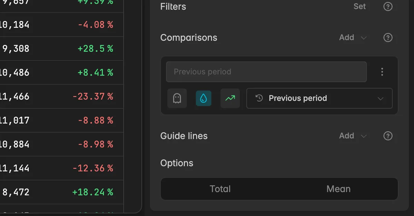
Task: Click the Comparisons section heading
Action: (189, 38)
